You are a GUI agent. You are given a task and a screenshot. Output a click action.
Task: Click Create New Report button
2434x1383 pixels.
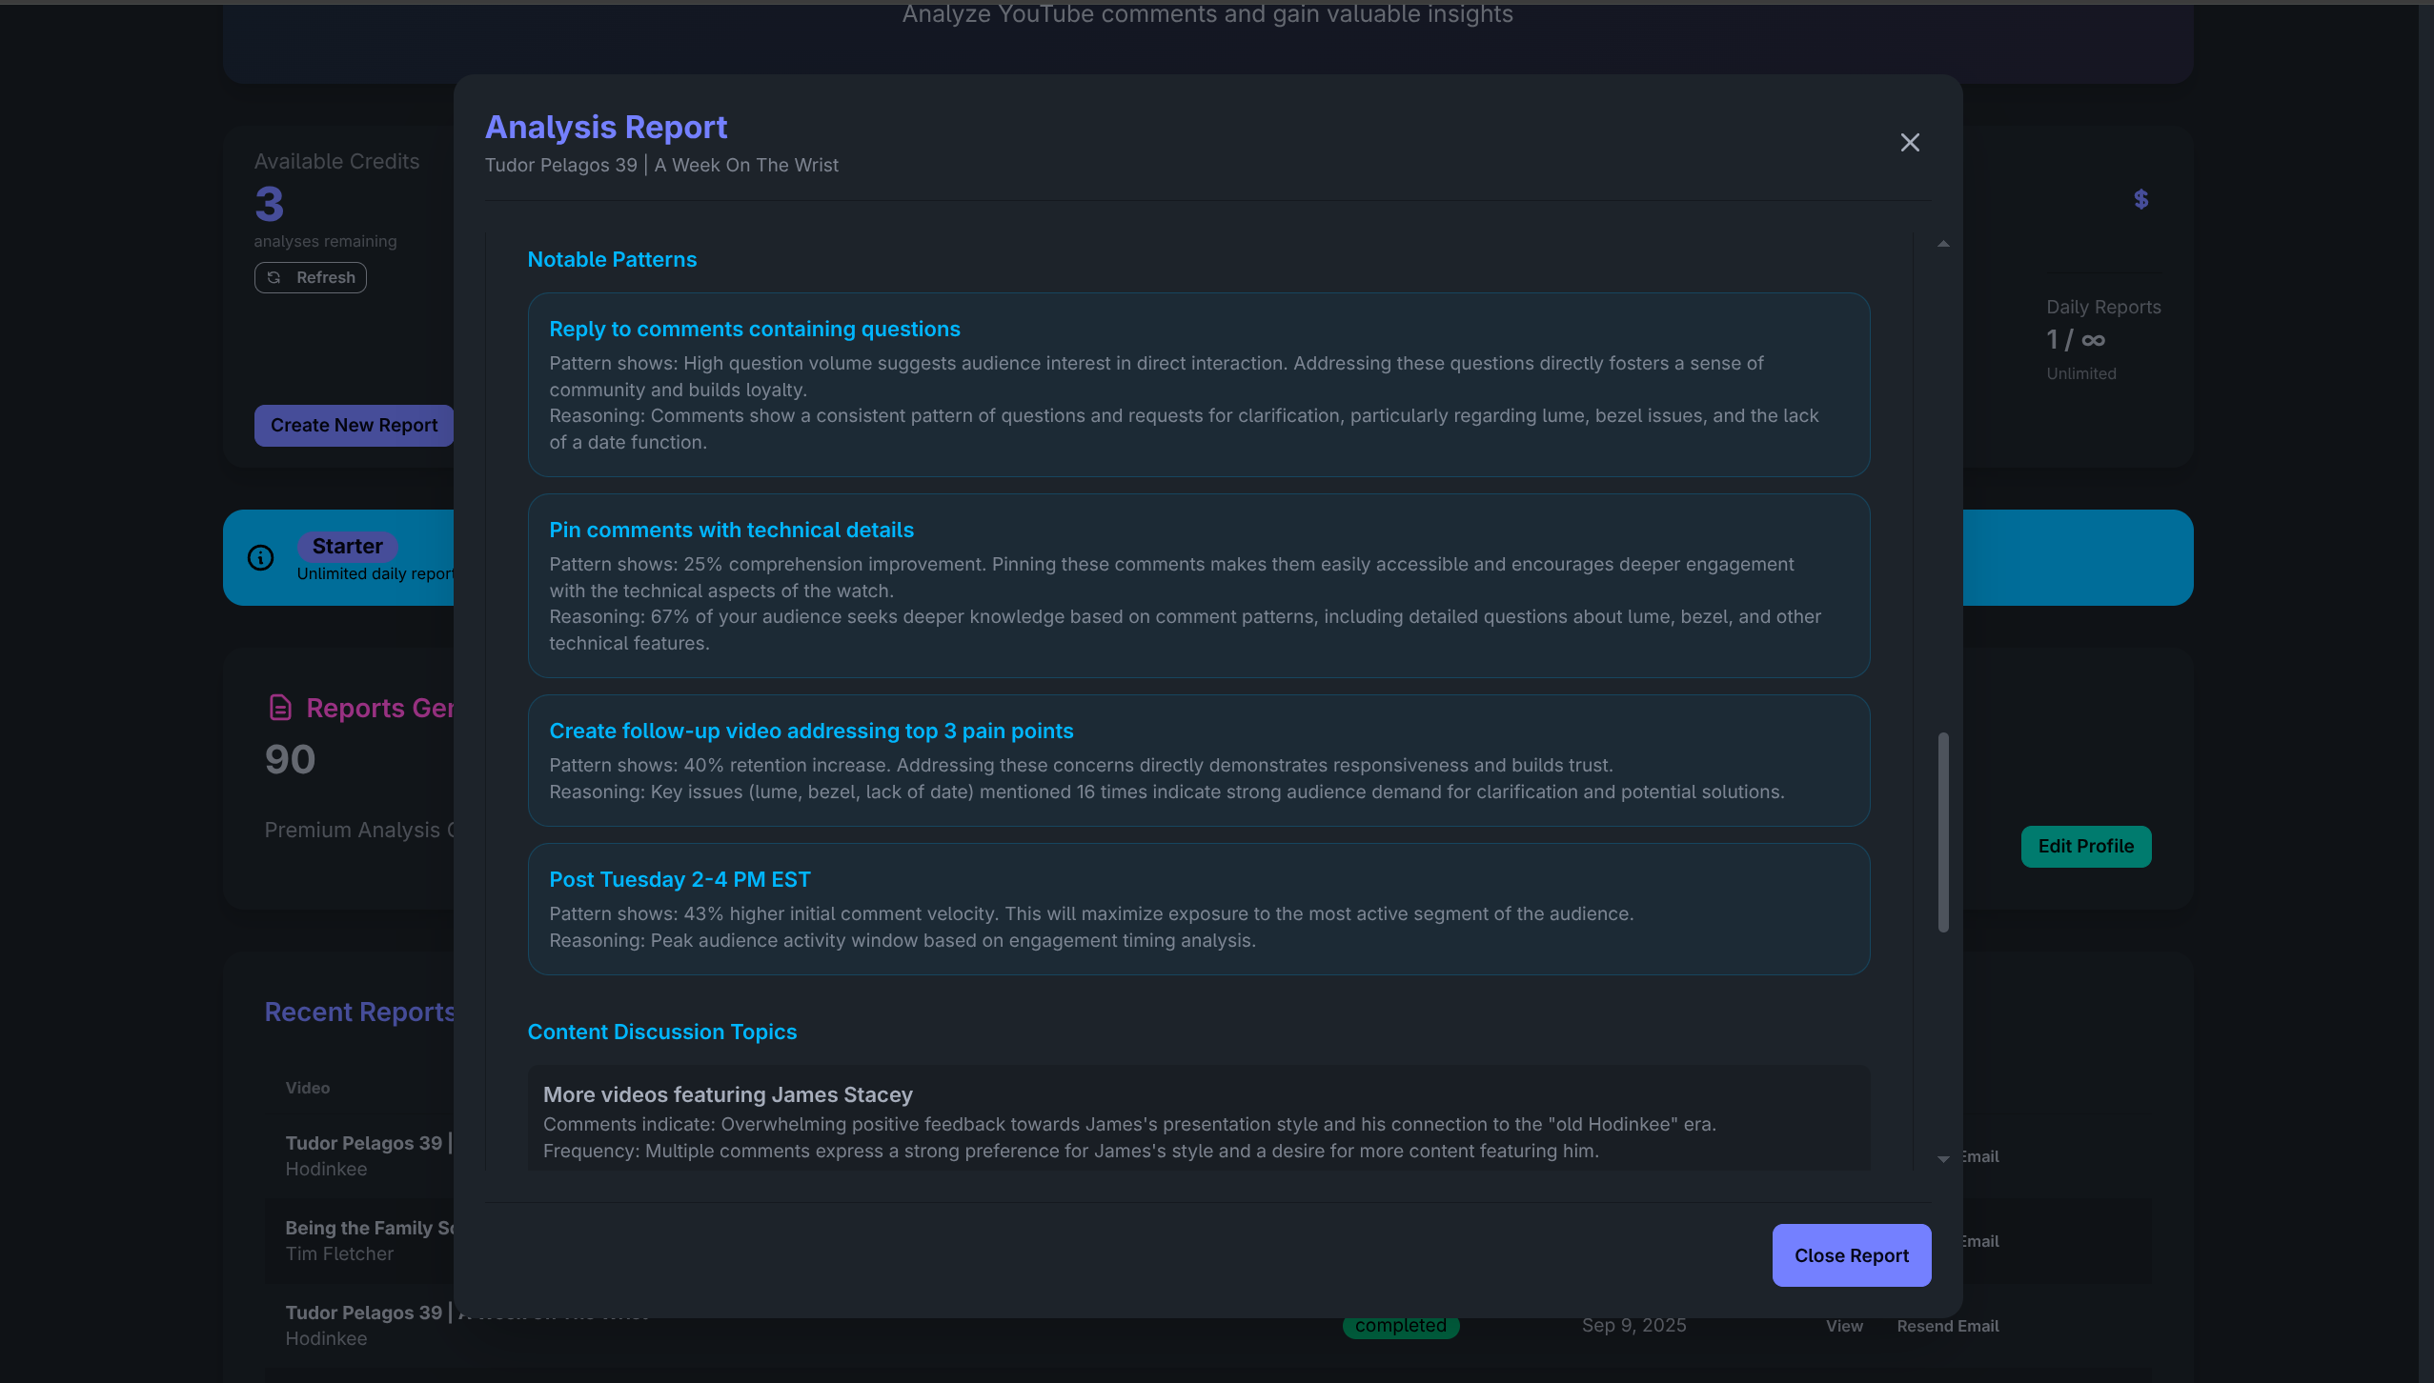coord(354,425)
